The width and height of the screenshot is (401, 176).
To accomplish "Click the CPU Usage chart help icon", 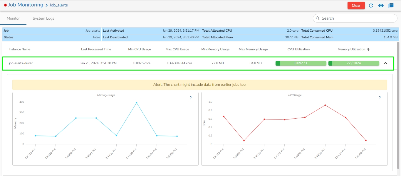I will click(380, 98).
